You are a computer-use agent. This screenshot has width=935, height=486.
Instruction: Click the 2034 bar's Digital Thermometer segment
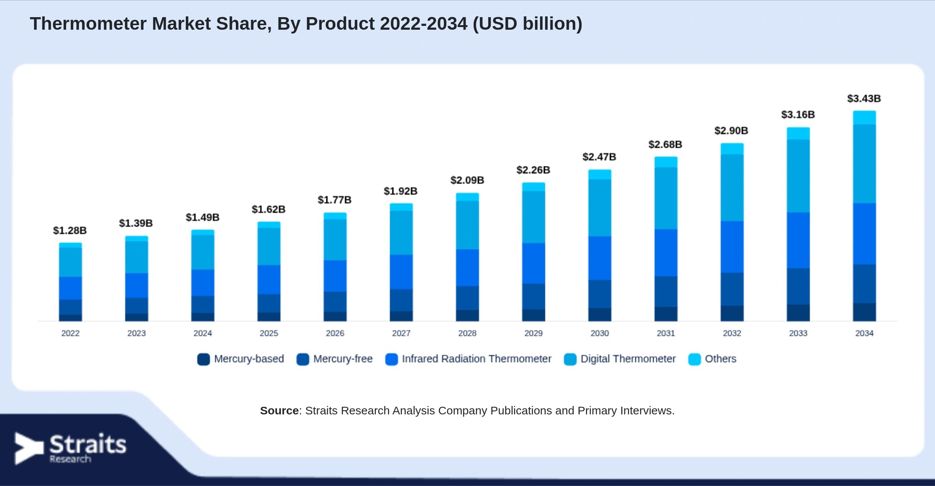coord(864,164)
